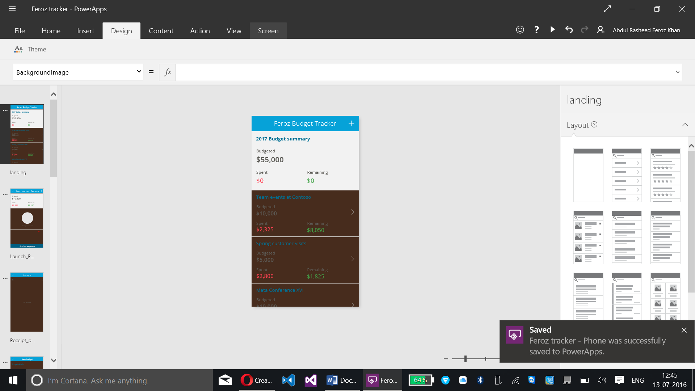The image size is (695, 391).
Task: Open Opera browser in taskbar
Action: (257, 380)
